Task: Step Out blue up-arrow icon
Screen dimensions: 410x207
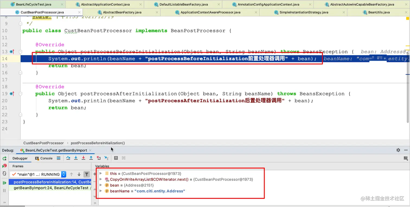Action: [91, 158]
